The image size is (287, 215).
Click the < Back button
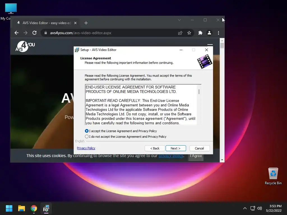[155, 148]
